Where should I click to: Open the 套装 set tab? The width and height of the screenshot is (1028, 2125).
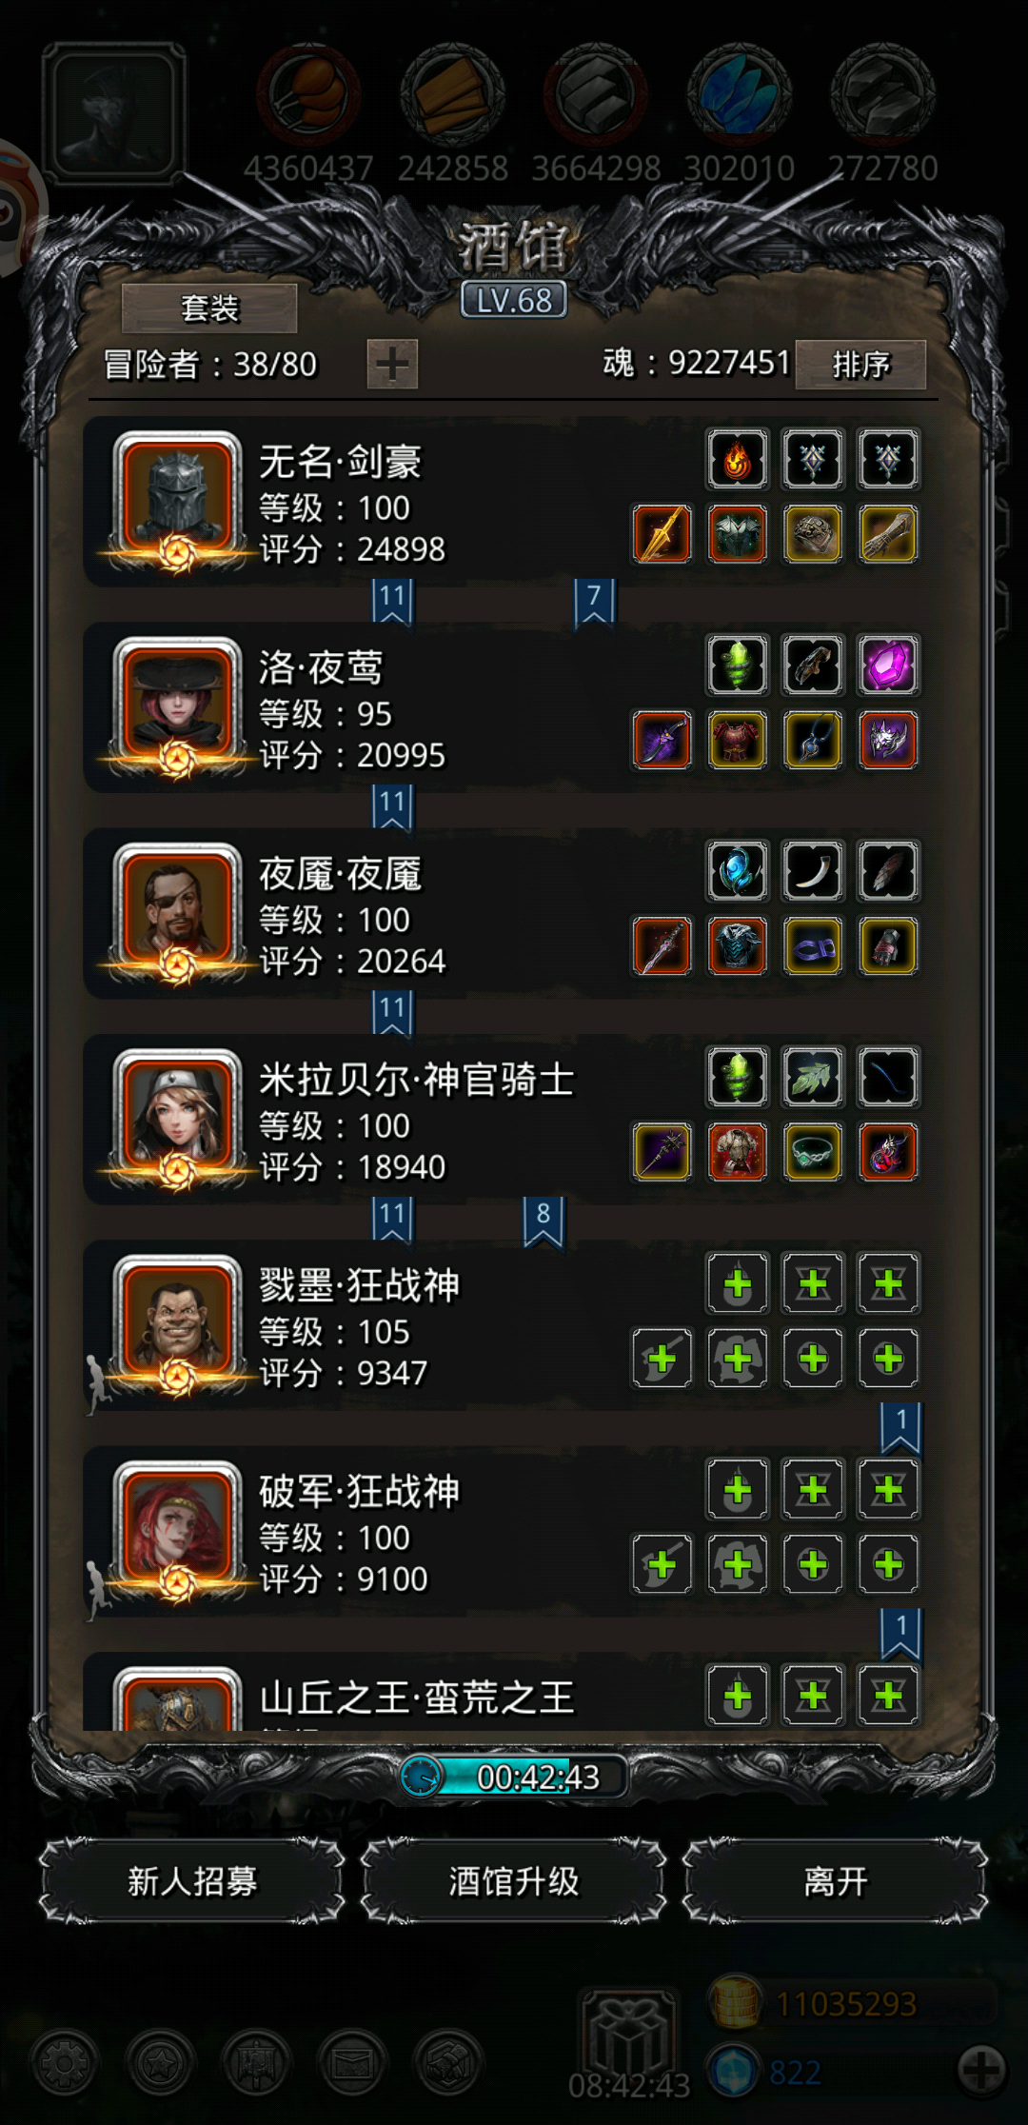pyautogui.click(x=209, y=308)
